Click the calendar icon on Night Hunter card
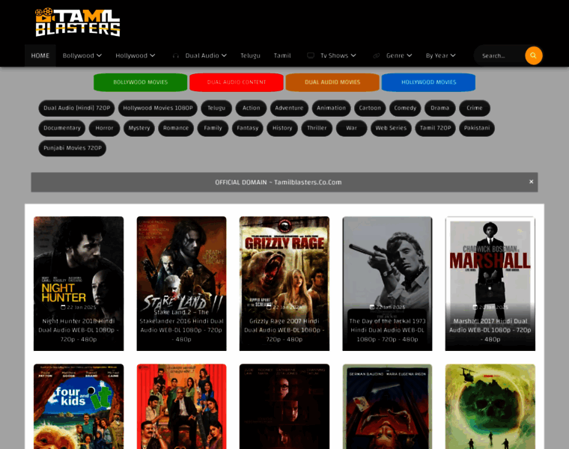 [x=63, y=308]
